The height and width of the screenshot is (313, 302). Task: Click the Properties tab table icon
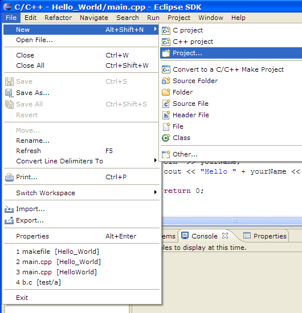click(247, 236)
